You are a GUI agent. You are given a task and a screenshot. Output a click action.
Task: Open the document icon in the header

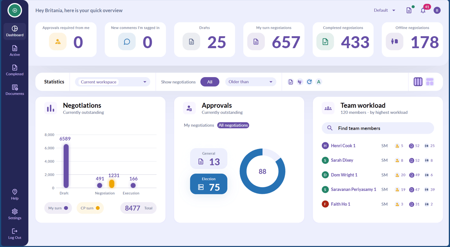tap(409, 10)
